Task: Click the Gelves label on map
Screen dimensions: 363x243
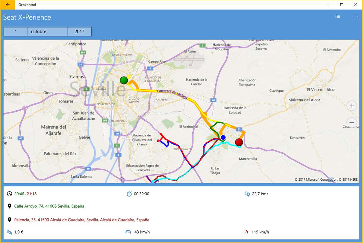Action: coord(85,137)
